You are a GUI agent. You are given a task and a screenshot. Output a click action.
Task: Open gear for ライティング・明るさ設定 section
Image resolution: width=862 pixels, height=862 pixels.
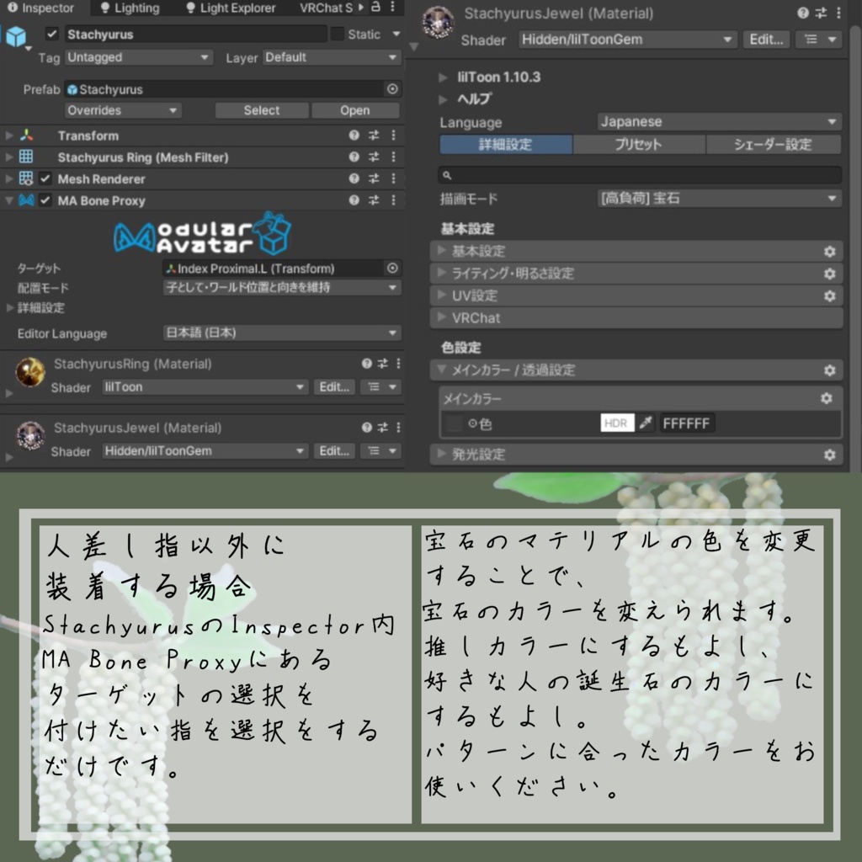coord(829,274)
